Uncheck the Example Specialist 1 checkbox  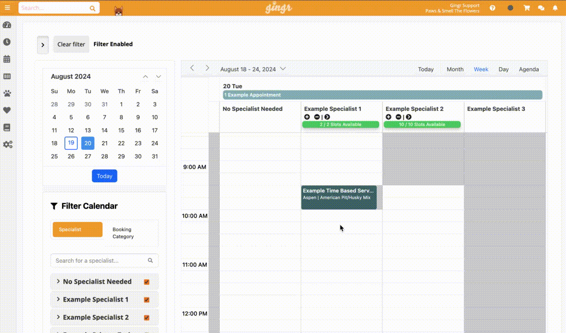point(147,300)
